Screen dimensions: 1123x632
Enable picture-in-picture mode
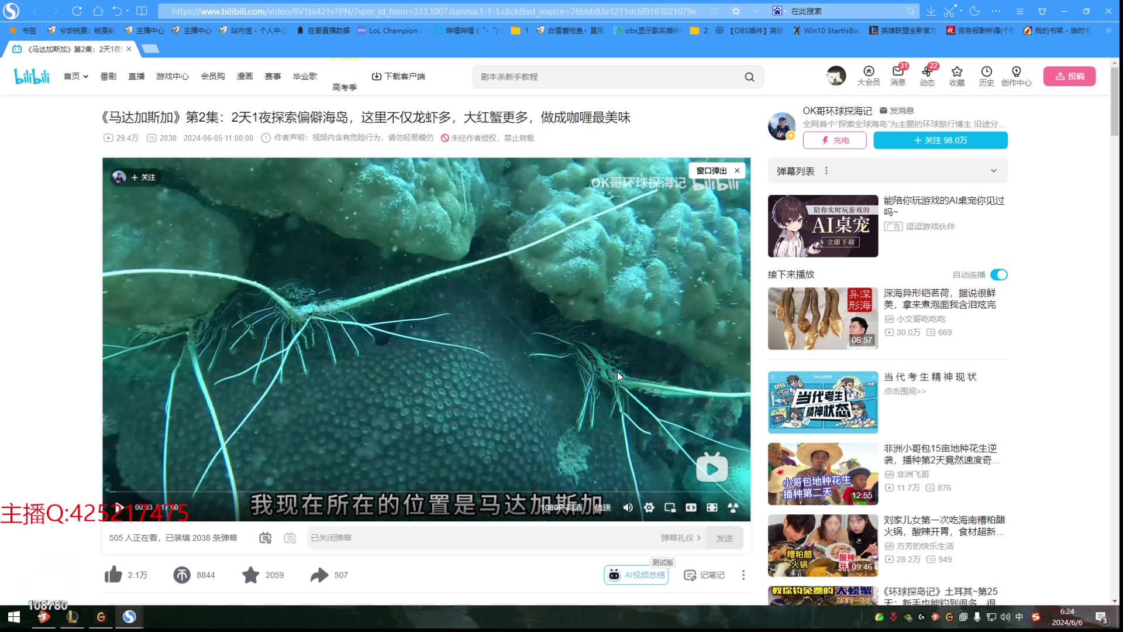(670, 507)
